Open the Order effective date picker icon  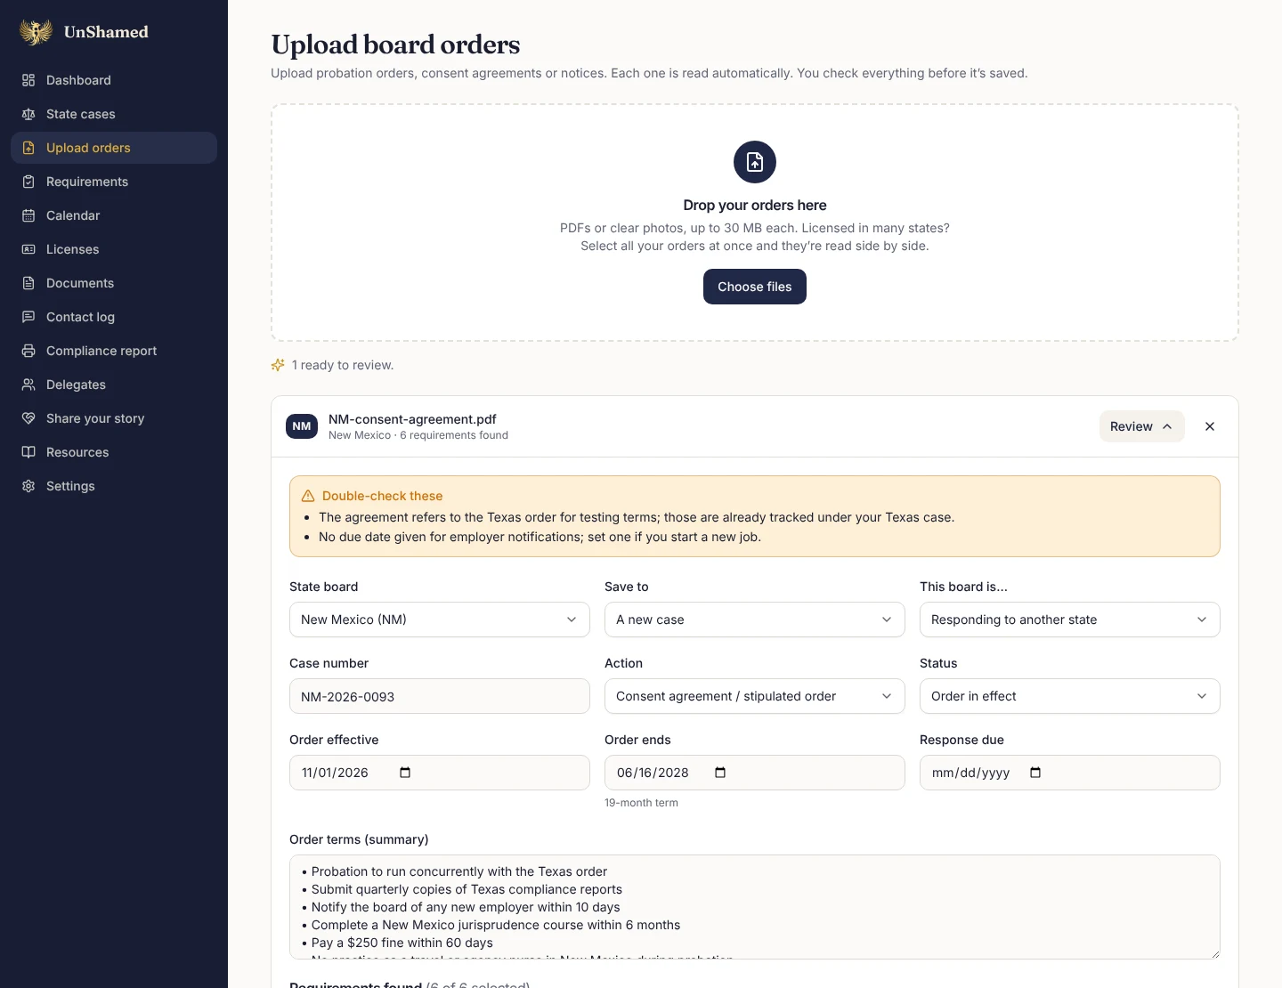point(405,773)
